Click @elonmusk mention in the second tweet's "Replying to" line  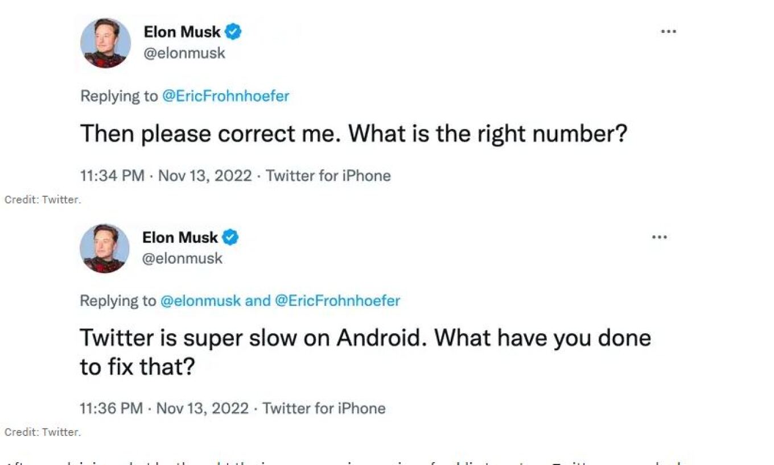200,301
